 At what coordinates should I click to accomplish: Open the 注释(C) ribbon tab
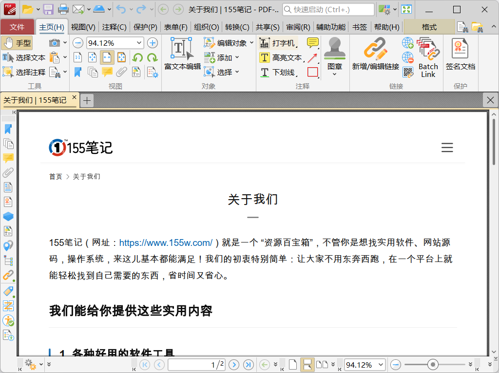(x=114, y=27)
